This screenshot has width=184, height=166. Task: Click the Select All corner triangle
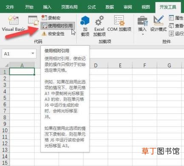point(6,65)
